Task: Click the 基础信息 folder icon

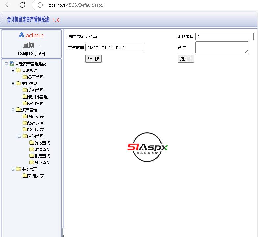Action: click(x=18, y=83)
